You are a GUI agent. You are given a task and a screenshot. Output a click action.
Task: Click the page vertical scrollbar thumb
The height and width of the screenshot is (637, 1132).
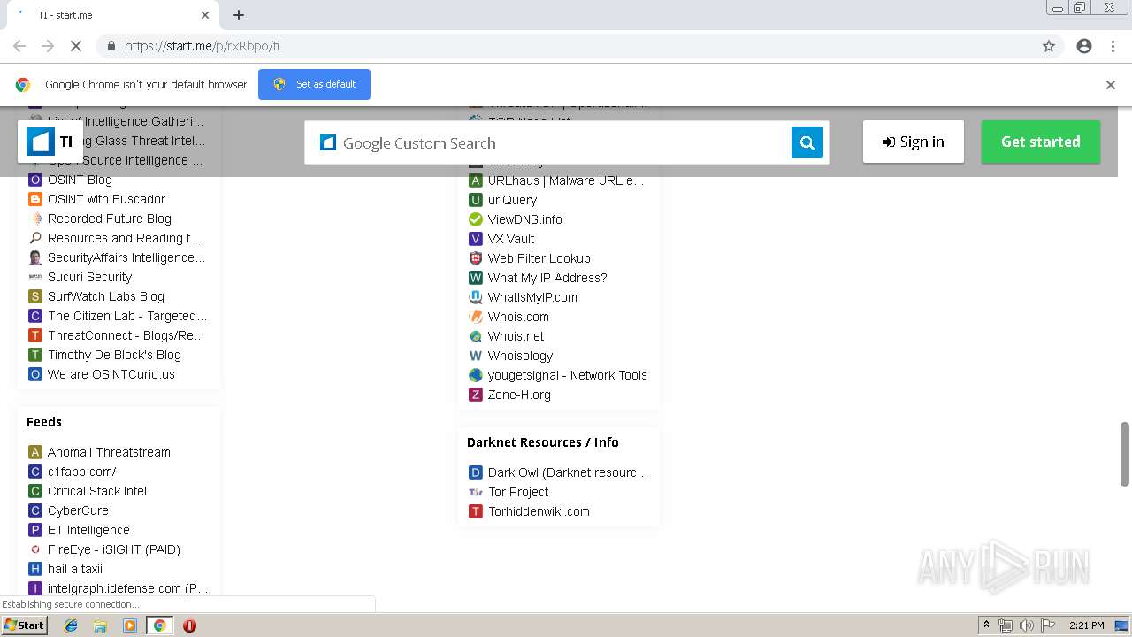(1125, 454)
